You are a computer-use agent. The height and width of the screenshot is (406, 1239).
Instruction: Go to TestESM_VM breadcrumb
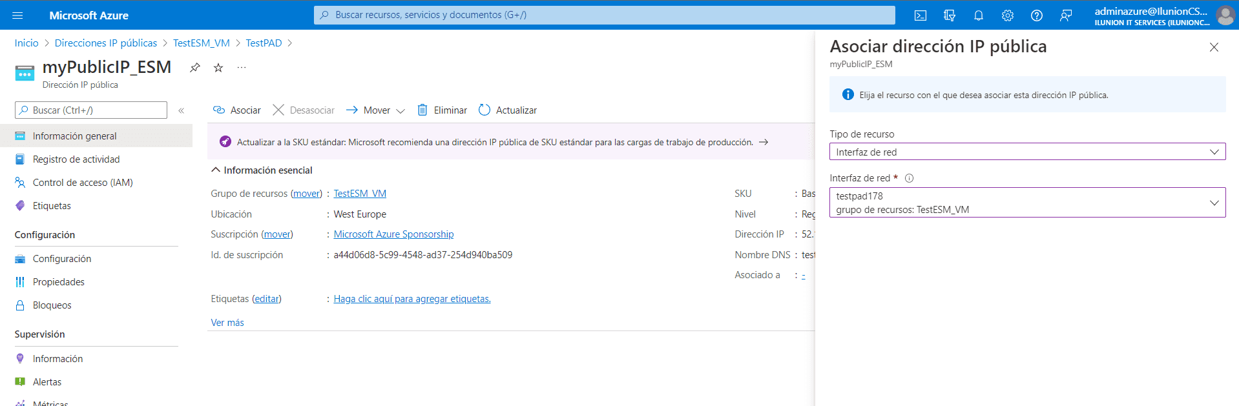pos(202,43)
